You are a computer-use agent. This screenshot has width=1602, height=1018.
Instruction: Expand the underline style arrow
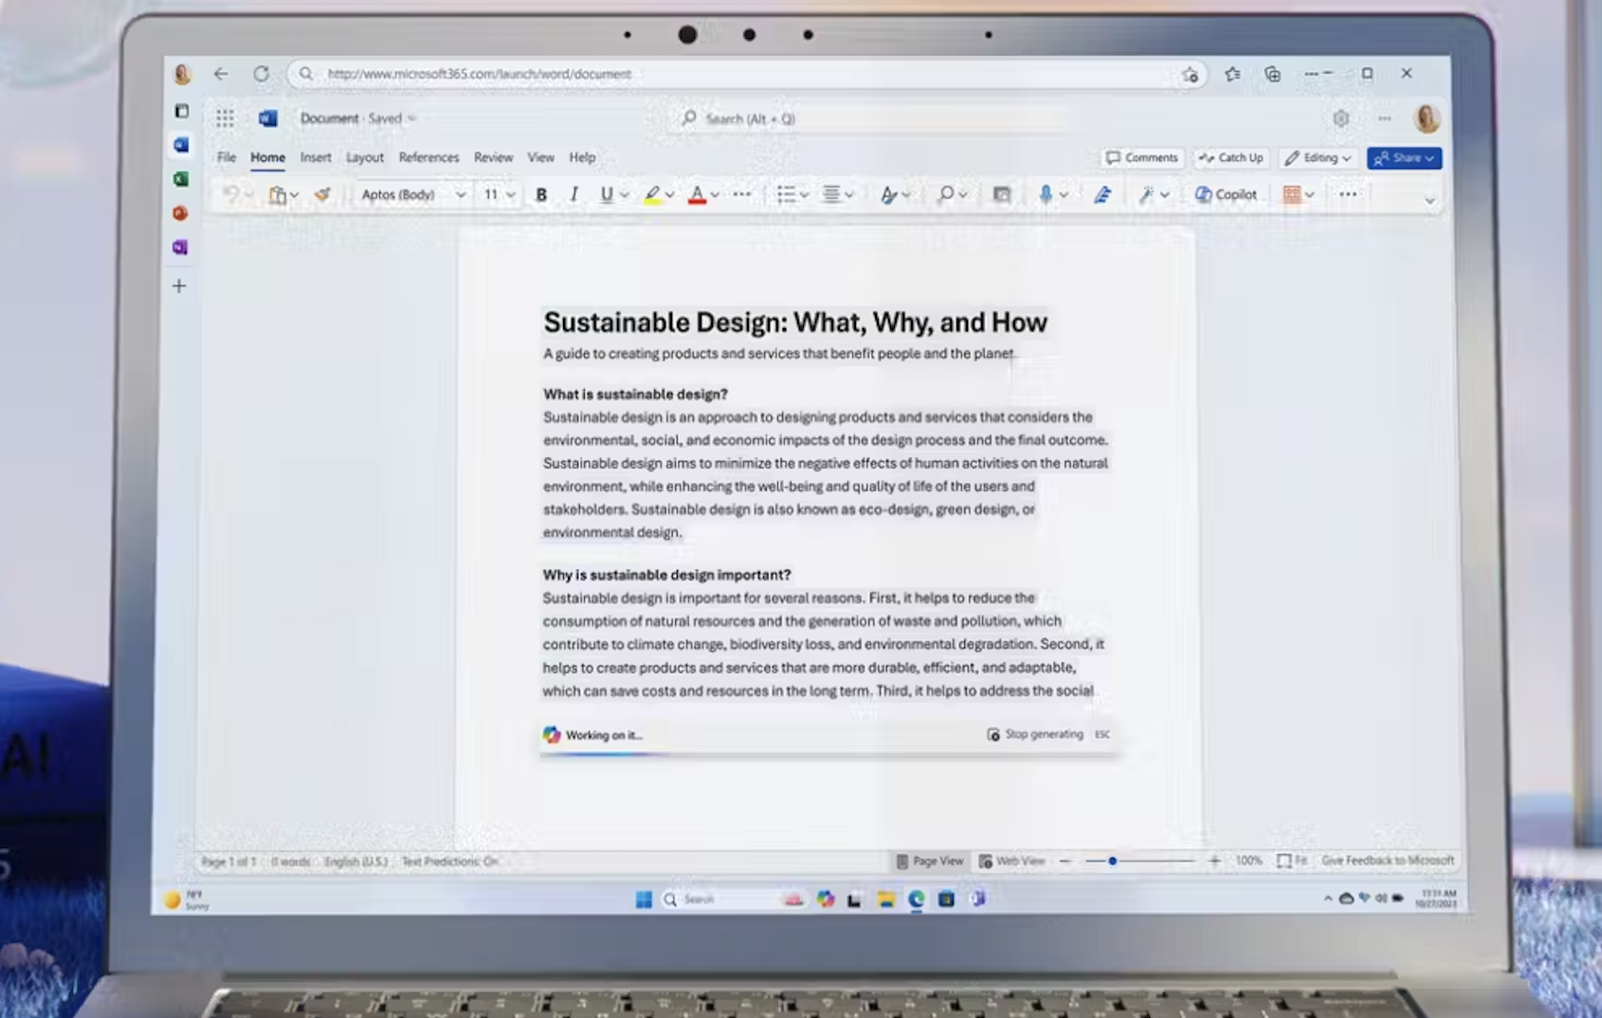(625, 195)
